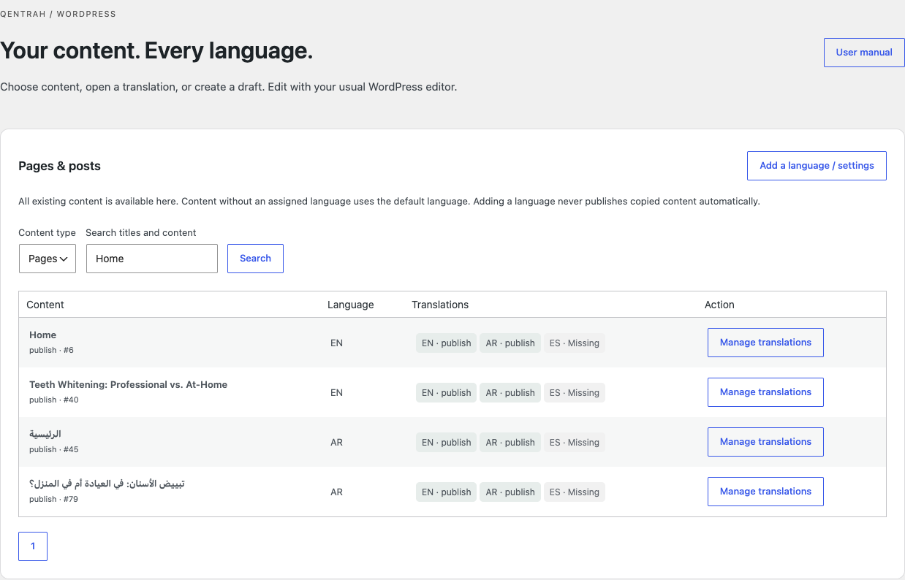Screen dimensions: 905x580
Task: Click 'AR · publish' badge in page #45 row
Action: tap(510, 443)
